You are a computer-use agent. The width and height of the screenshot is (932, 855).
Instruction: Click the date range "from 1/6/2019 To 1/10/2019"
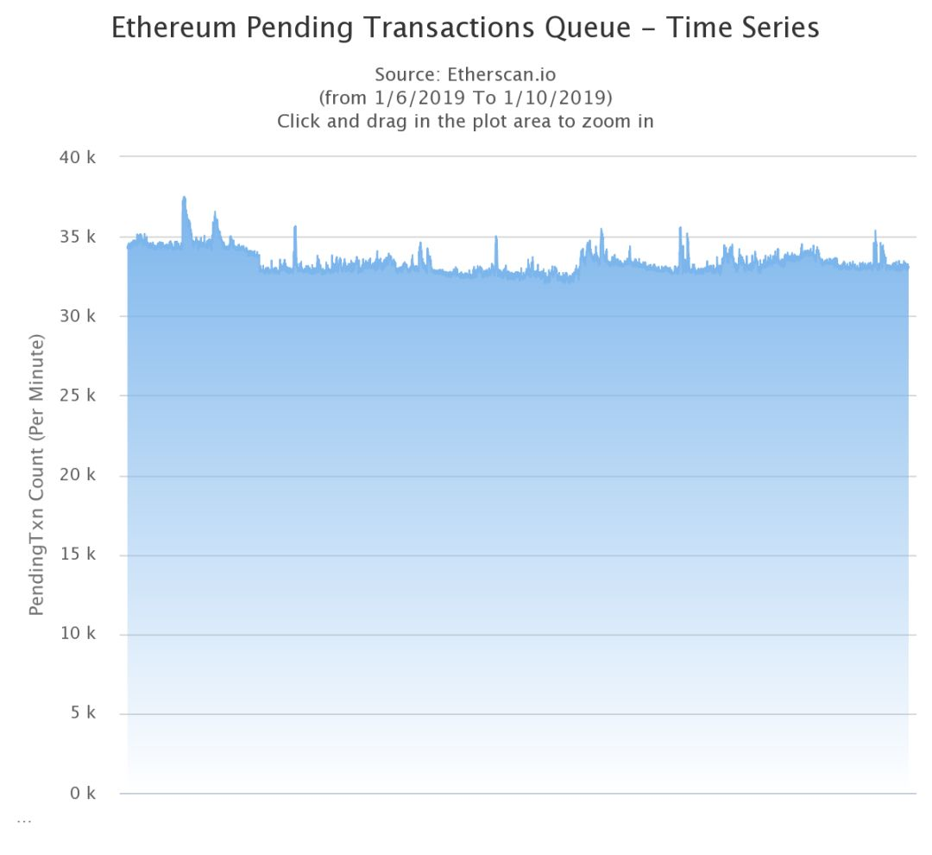tap(465, 97)
